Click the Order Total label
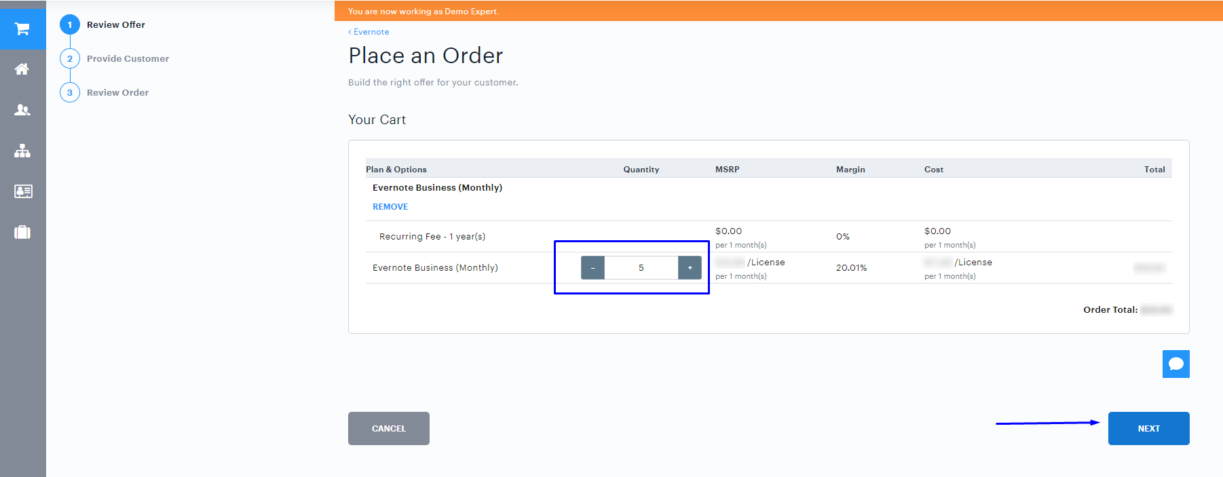The image size is (1223, 477). click(x=1110, y=310)
